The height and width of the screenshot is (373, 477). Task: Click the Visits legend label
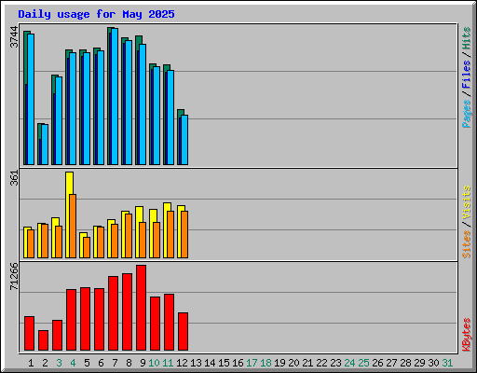[x=467, y=203]
